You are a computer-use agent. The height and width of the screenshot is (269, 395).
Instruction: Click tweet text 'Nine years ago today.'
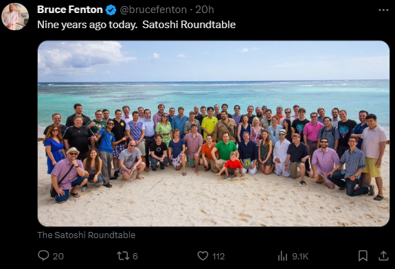(87, 25)
